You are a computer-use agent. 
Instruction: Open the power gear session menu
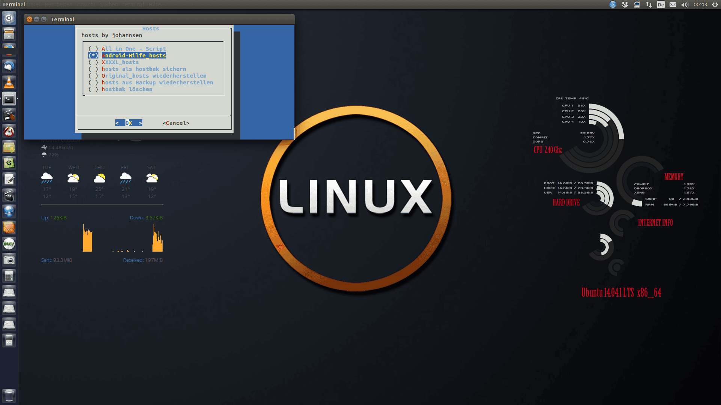[x=715, y=4]
